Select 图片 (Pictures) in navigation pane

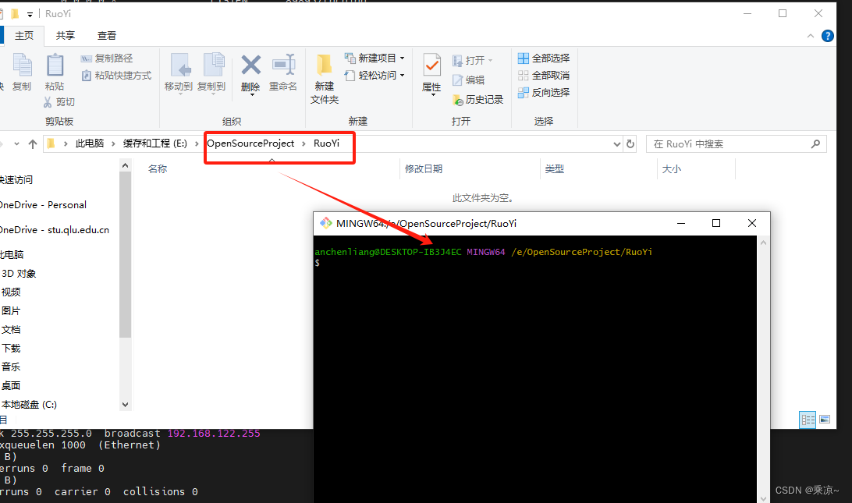[x=11, y=310]
